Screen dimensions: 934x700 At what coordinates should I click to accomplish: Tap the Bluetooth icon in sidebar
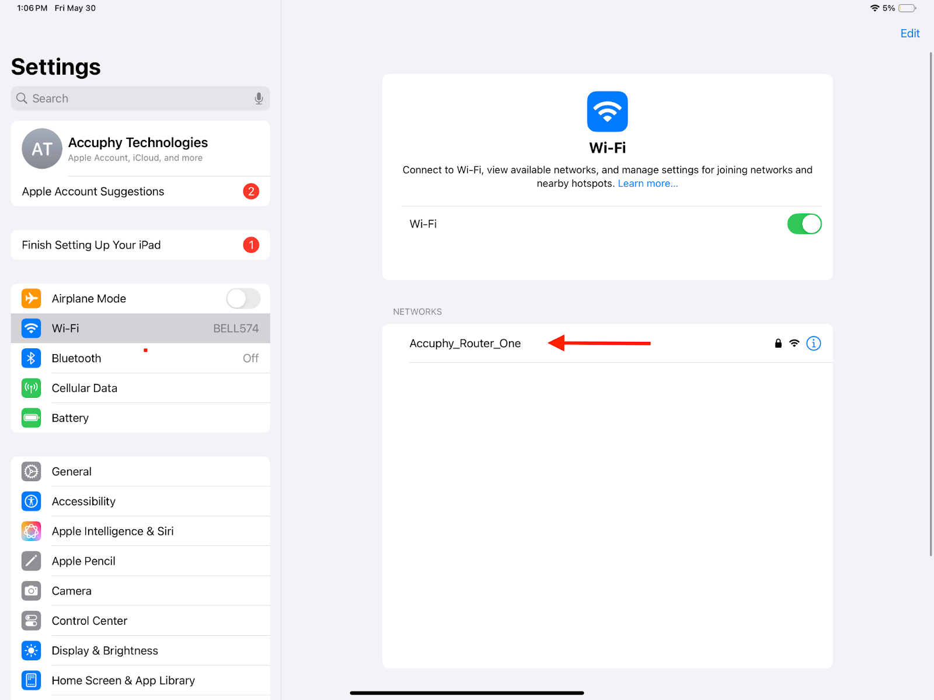tap(32, 358)
